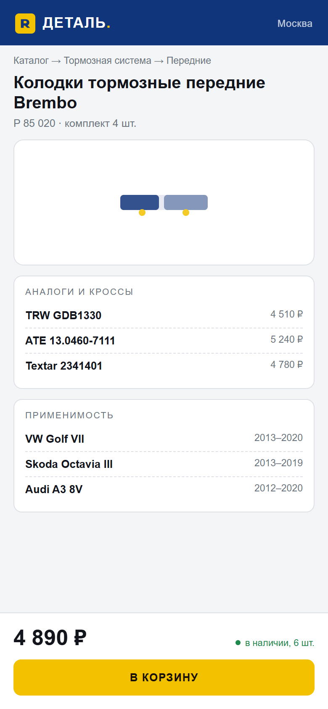Open the Передние breadcrumb category
The image size is (328, 709).
189,60
